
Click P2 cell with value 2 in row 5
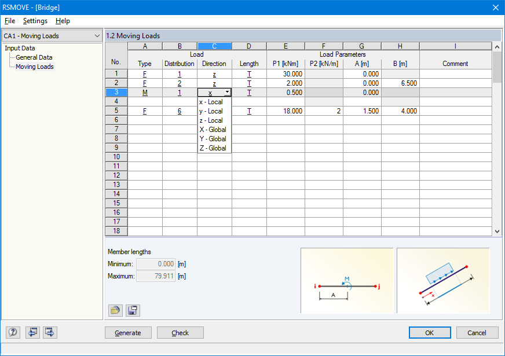click(x=324, y=111)
